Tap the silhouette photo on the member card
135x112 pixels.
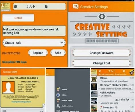(8, 88)
